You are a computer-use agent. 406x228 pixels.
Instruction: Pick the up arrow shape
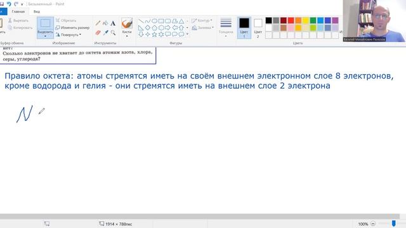[181, 28]
